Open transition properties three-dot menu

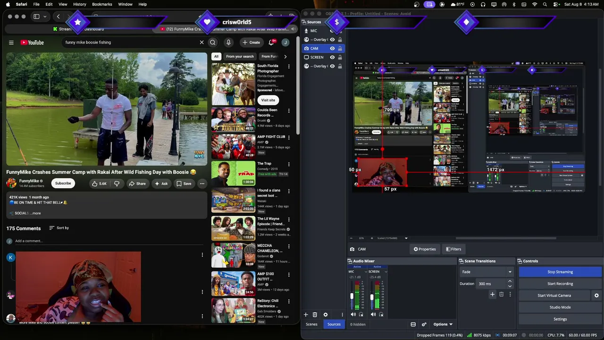click(x=510, y=294)
